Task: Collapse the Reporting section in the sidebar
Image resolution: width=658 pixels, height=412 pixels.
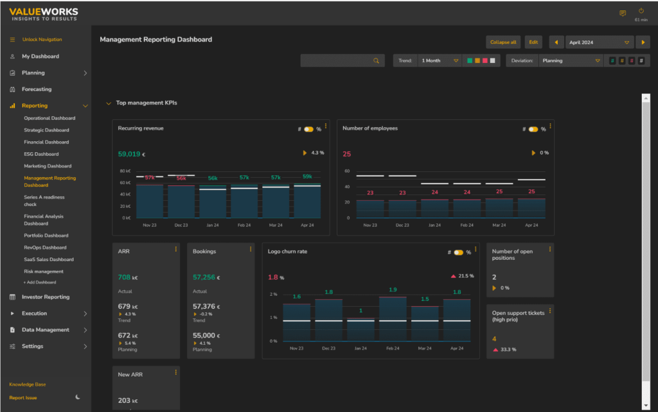Action: click(x=85, y=105)
